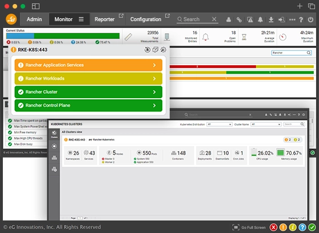
Task: Open the help question mark icon
Action: click(x=301, y=19)
